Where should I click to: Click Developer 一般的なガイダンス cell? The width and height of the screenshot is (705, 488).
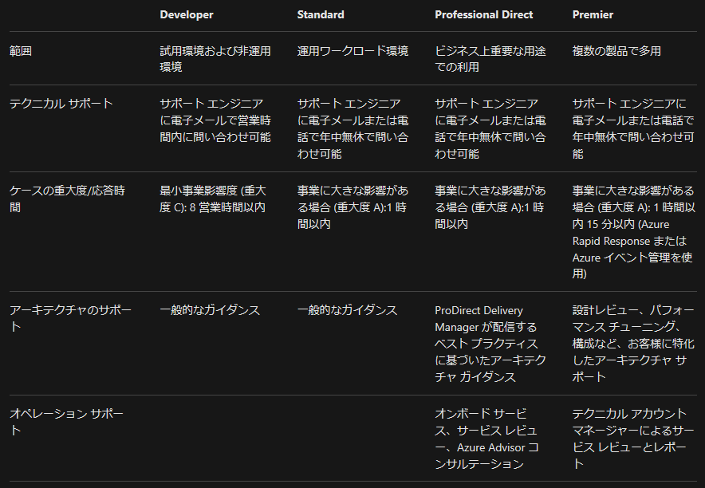(210, 310)
